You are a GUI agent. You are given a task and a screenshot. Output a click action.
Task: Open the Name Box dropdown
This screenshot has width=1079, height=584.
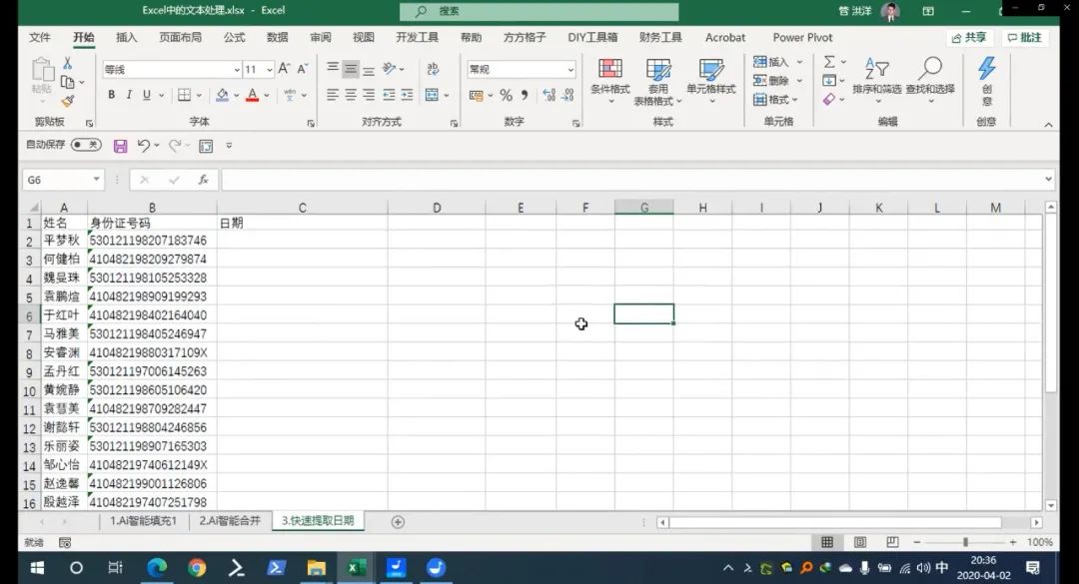96,180
